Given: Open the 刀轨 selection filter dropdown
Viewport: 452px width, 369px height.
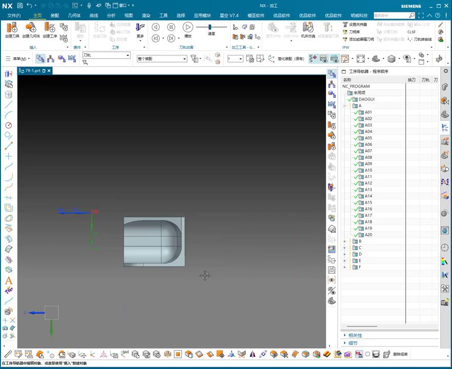Looking at the screenshot, I should coord(128,55).
